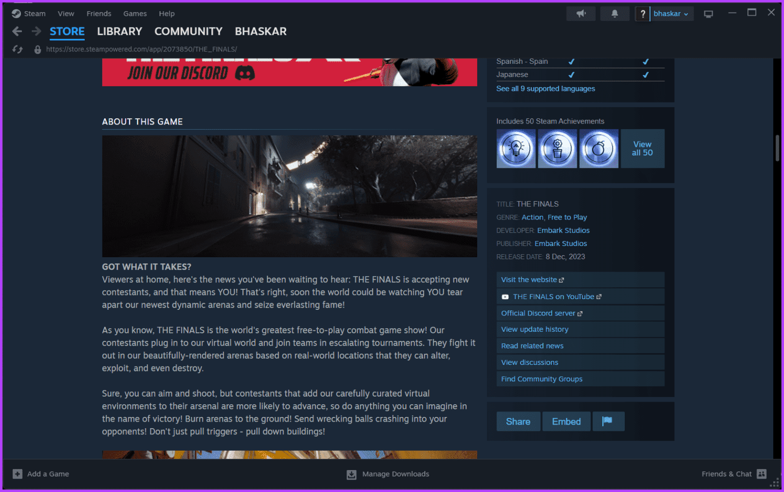The width and height of the screenshot is (784, 492).
Task: Click the Action genre link
Action: [x=532, y=217]
